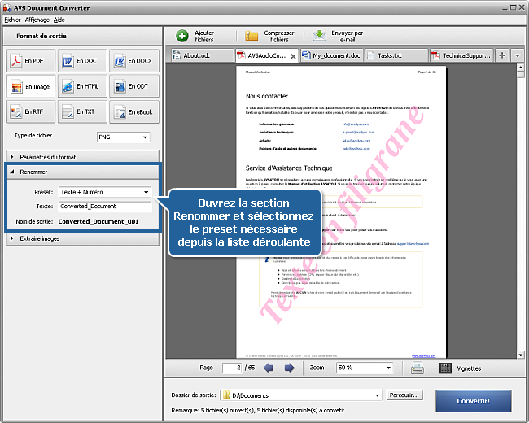The width and height of the screenshot is (529, 423).
Task: Pick the En RTF output format
Action: click(30, 111)
